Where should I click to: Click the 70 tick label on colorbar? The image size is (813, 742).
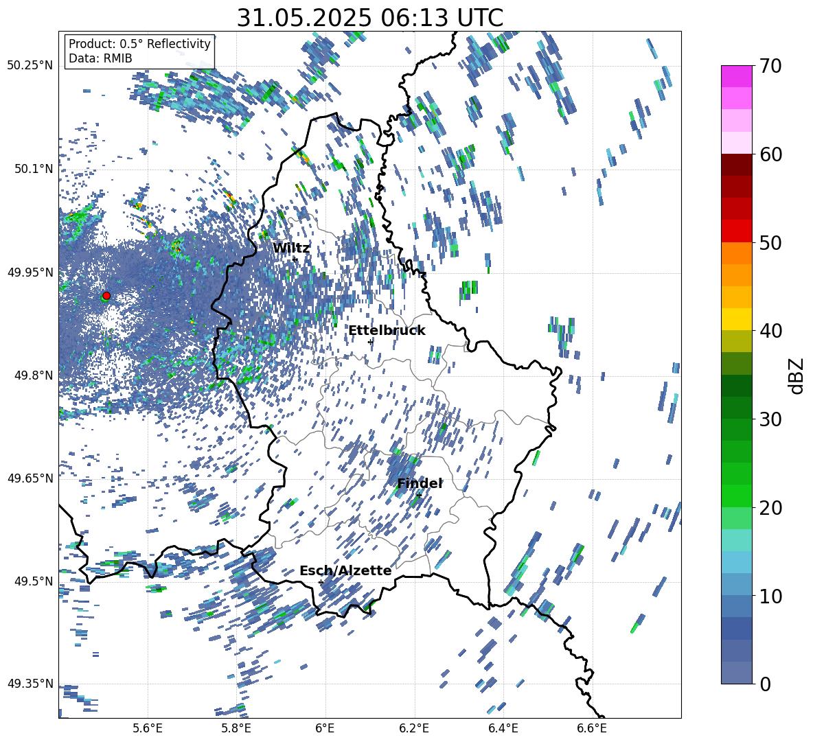[770, 66]
